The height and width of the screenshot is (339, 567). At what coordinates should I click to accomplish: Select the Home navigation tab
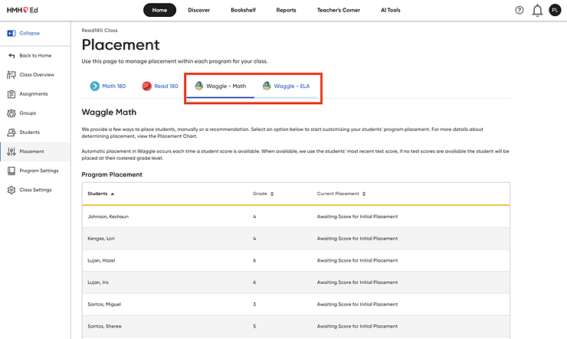coord(159,10)
